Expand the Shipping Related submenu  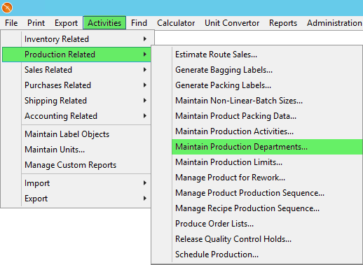pyautogui.click(x=76, y=101)
